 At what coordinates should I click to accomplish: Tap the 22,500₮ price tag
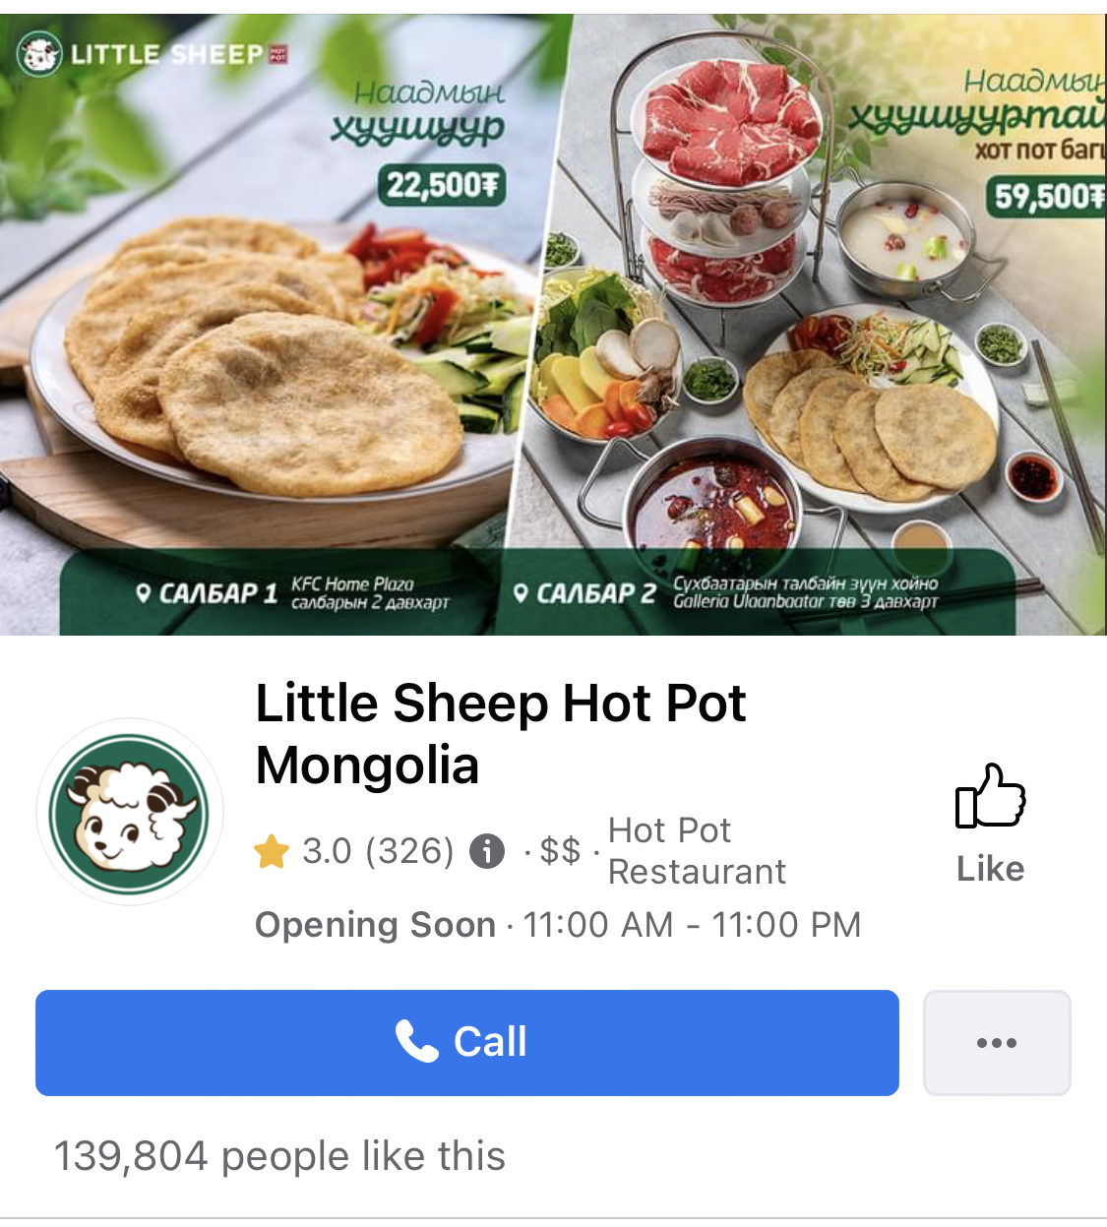[x=442, y=185]
